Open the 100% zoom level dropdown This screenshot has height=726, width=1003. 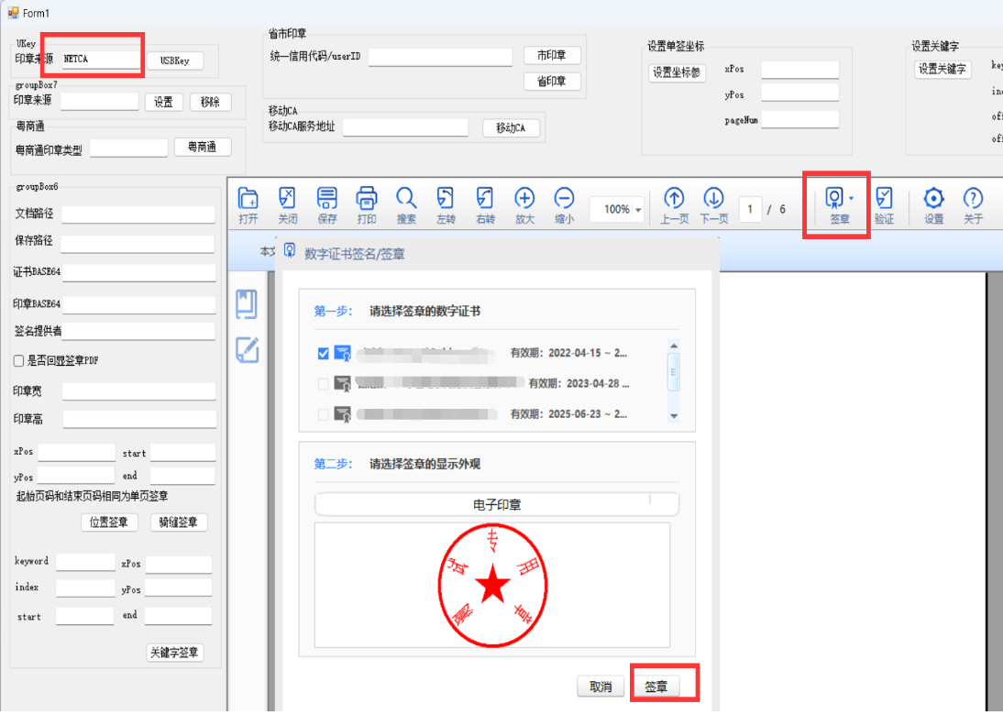[x=638, y=210]
